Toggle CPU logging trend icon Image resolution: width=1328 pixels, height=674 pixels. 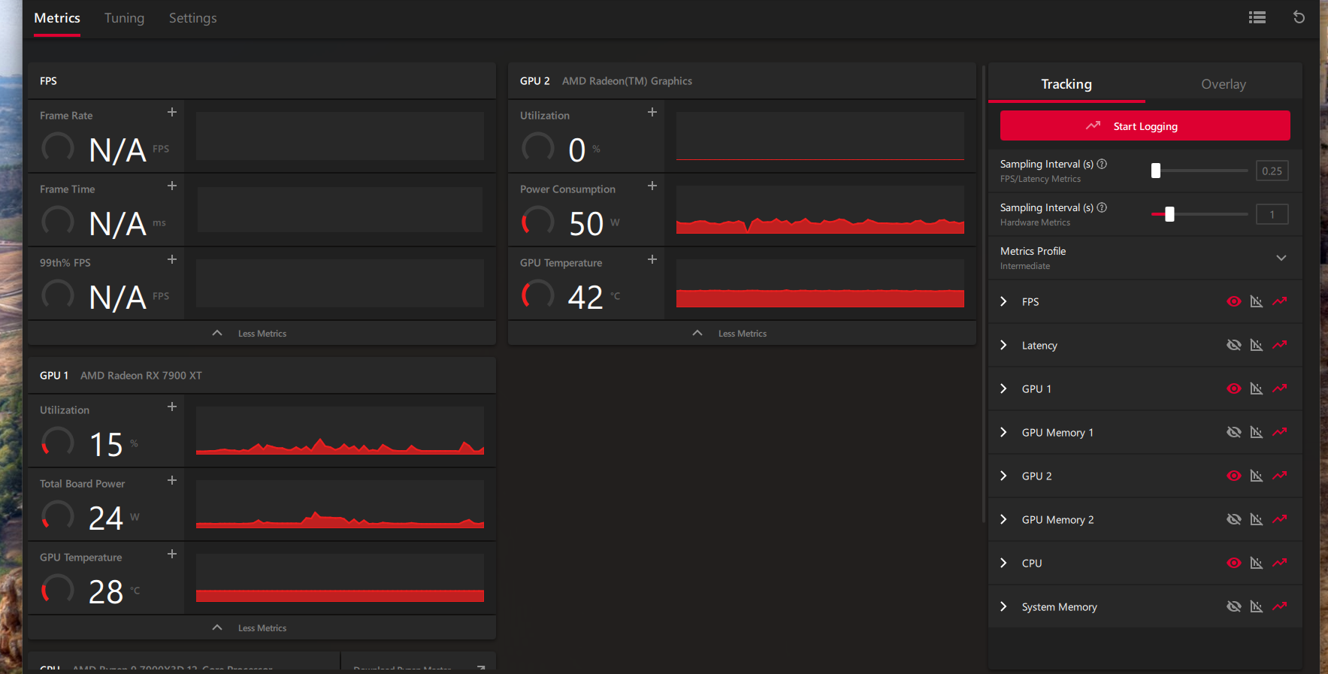point(1280,563)
